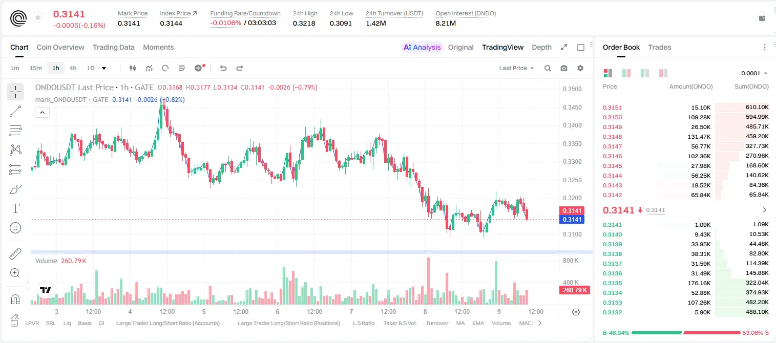
Task: Switch the chart to full layout square icon
Action: (581, 47)
